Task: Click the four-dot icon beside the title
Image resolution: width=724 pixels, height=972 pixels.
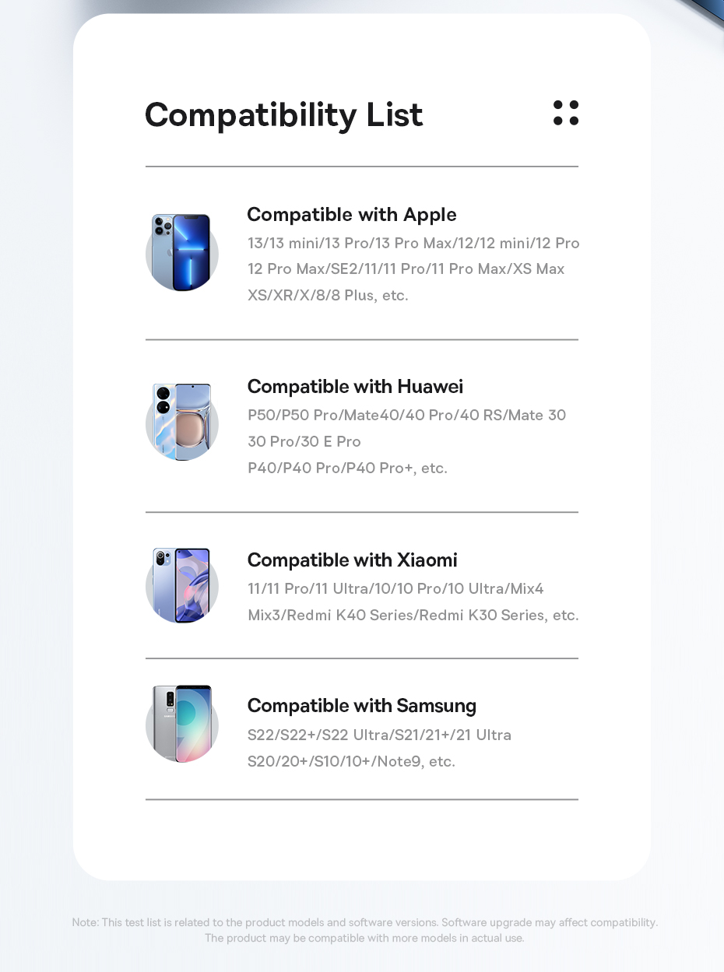Action: click(566, 113)
